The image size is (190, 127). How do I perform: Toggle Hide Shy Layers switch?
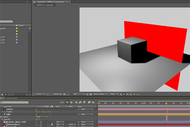(x=76, y=102)
